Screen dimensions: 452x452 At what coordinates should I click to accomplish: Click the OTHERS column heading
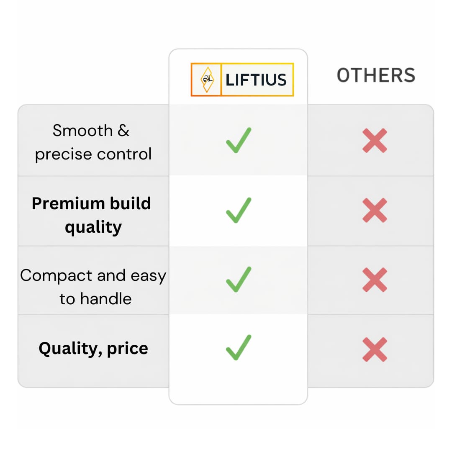point(376,76)
